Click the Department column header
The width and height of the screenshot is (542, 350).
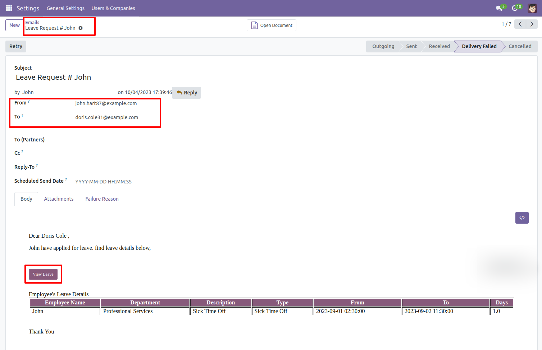pyautogui.click(x=145, y=303)
